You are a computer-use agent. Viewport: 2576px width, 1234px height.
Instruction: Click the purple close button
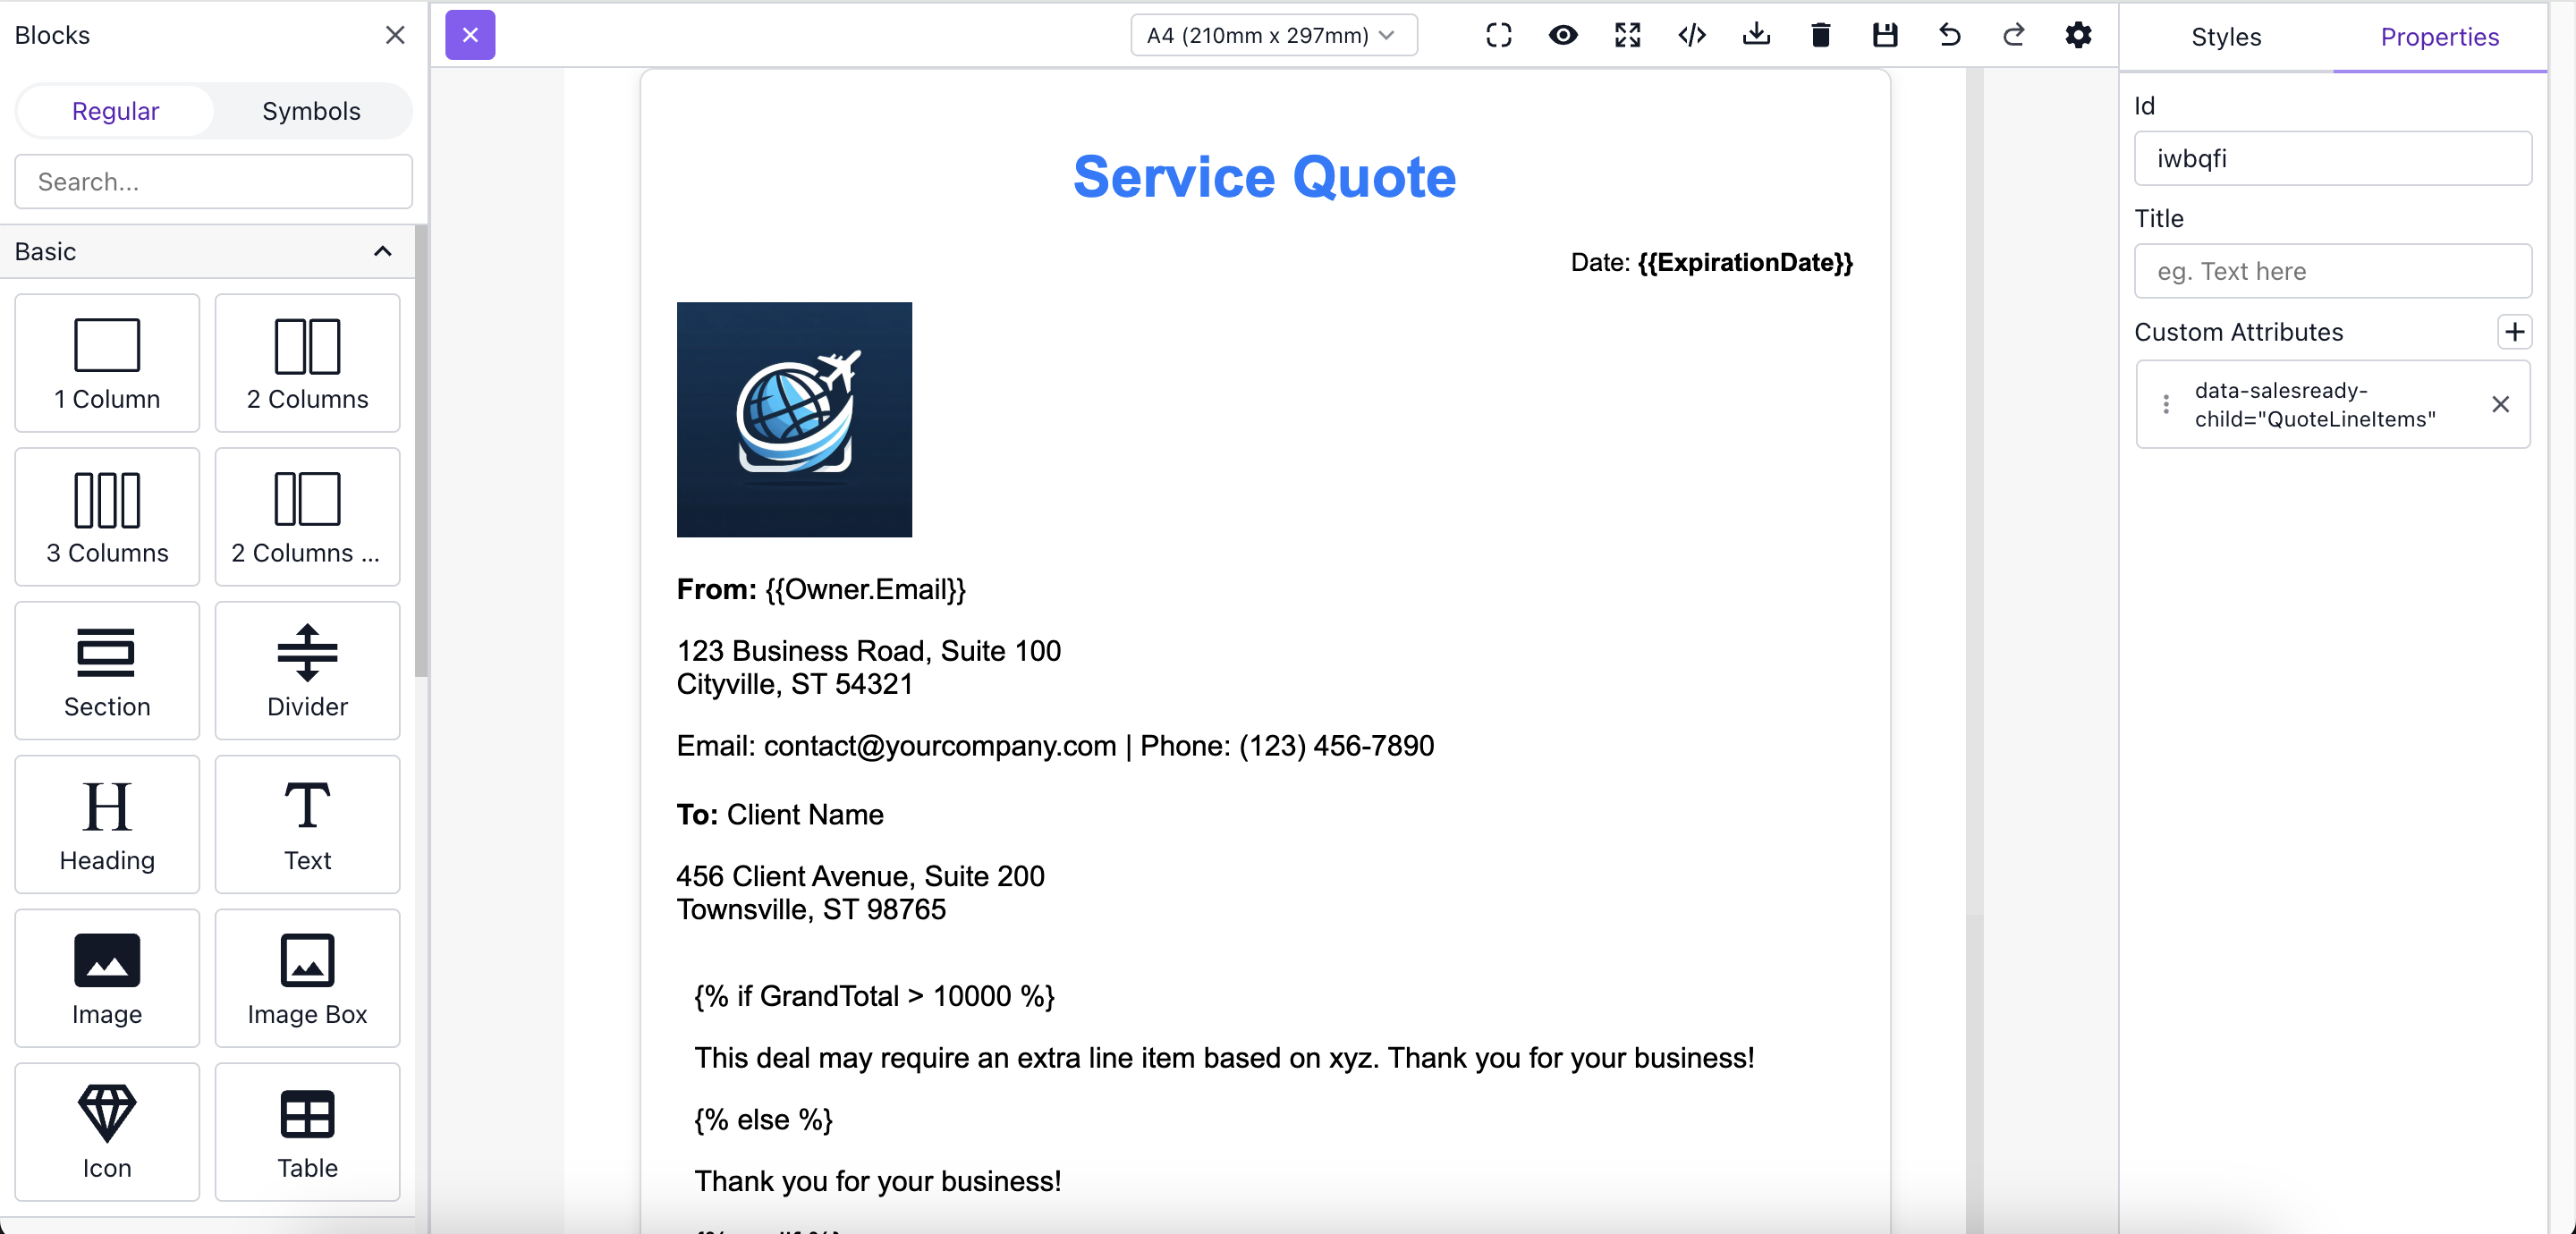pos(470,35)
